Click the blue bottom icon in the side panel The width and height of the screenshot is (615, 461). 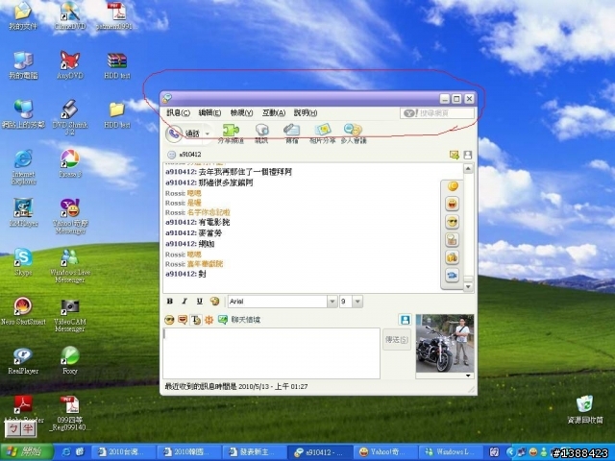pos(452,276)
